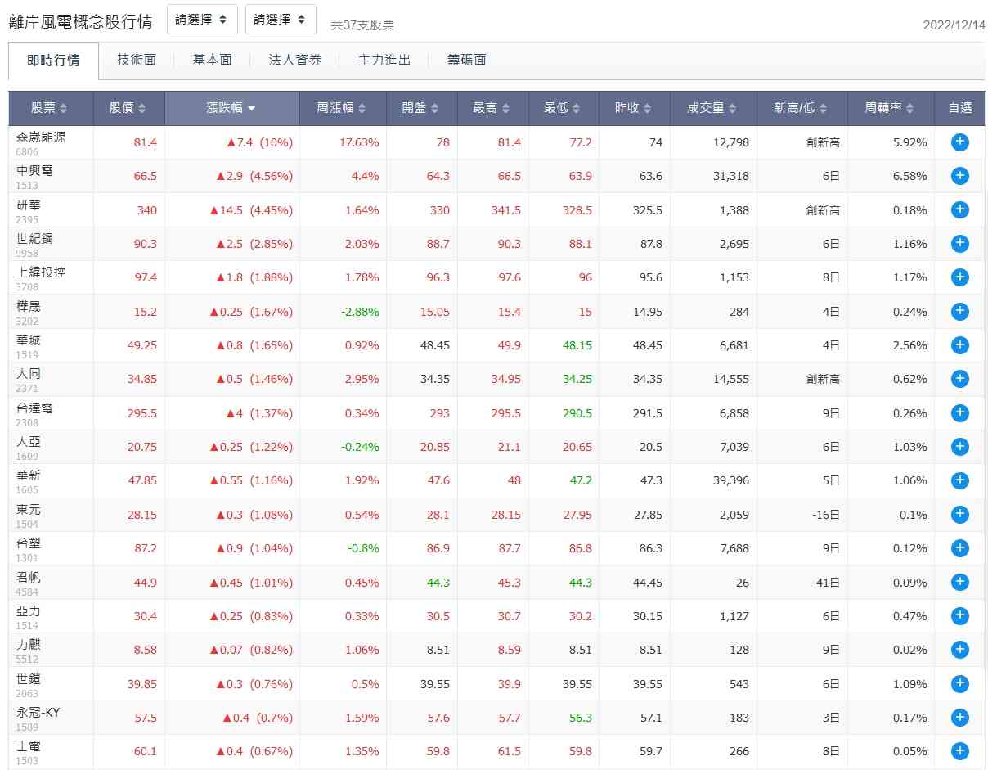Add 大亞 to watchlist with plus icon
Image resolution: width=988 pixels, height=770 pixels.
click(x=959, y=447)
